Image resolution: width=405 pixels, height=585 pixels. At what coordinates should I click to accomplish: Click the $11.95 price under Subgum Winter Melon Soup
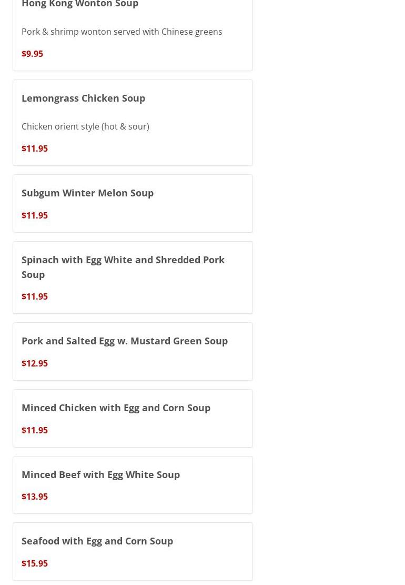tap(35, 215)
